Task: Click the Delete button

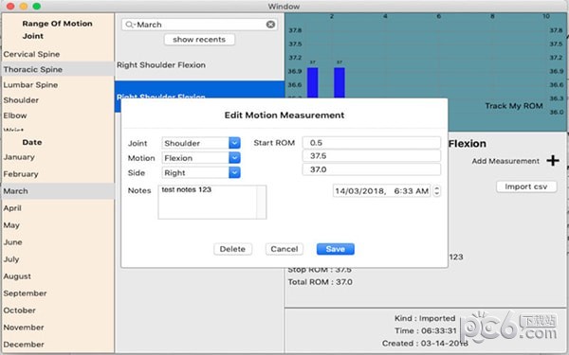Action: pos(232,249)
